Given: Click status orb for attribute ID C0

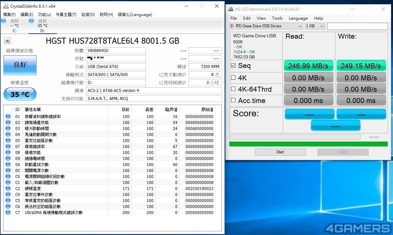Looking at the screenshot, I should pyautogui.click(x=8, y=177).
